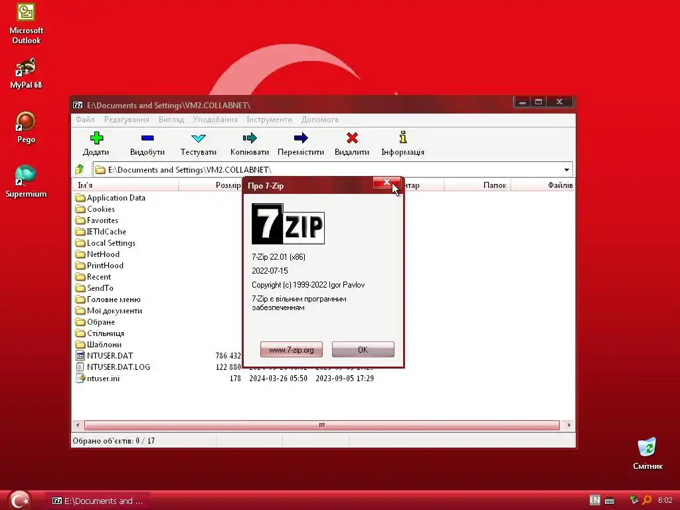This screenshot has width=680, height=510.
Task: Select the Обране folder
Action: (95, 322)
